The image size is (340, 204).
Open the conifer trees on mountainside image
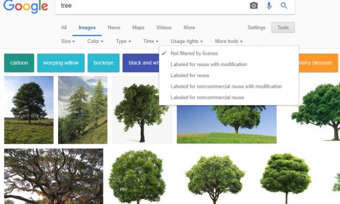82,110
